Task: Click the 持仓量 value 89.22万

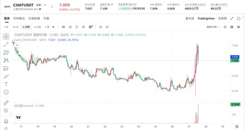Action: pyautogui.click(x=216, y=9)
